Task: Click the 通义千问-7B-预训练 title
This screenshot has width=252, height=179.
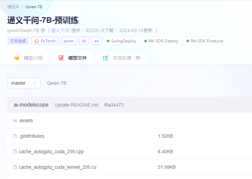Action: (x=43, y=21)
